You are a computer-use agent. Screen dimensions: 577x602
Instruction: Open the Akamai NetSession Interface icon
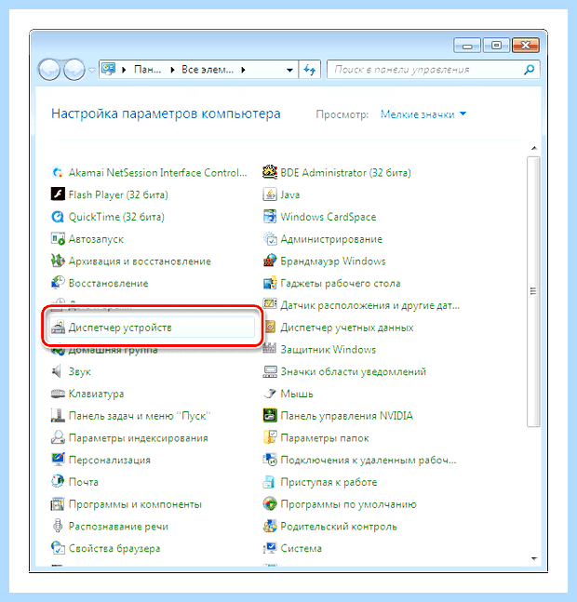point(58,173)
